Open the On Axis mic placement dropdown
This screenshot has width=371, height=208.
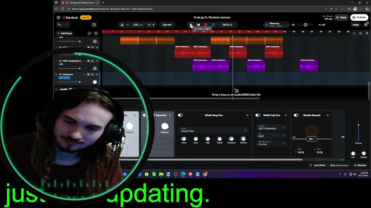(x=272, y=143)
